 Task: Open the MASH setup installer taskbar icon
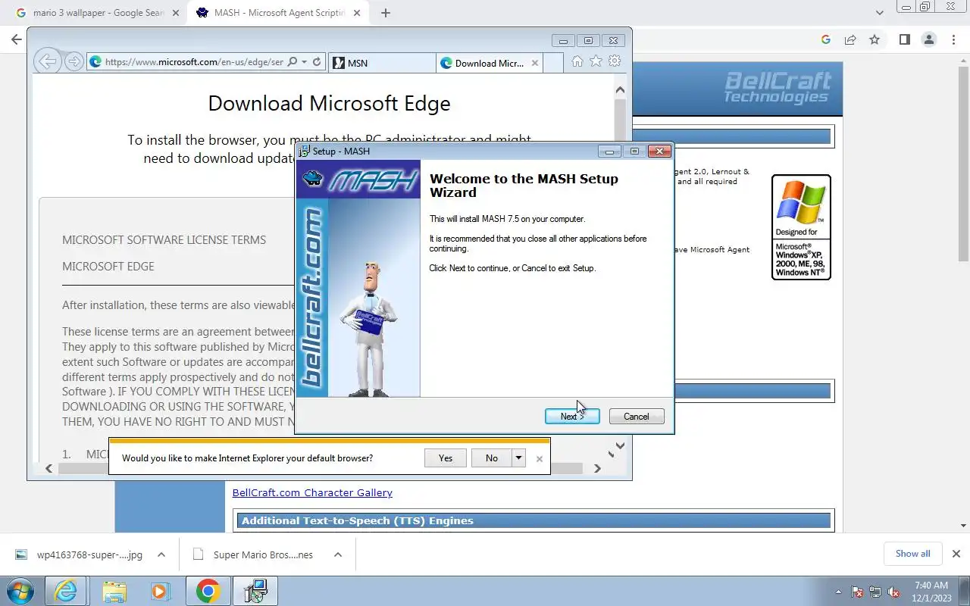(x=255, y=591)
